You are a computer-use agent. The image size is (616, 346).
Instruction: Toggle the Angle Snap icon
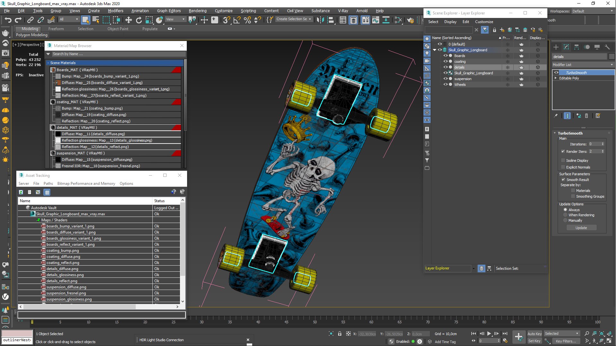[x=237, y=20]
